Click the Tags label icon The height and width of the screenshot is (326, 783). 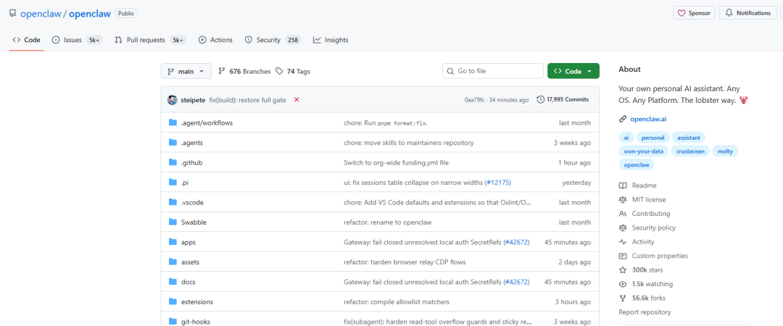pos(279,72)
